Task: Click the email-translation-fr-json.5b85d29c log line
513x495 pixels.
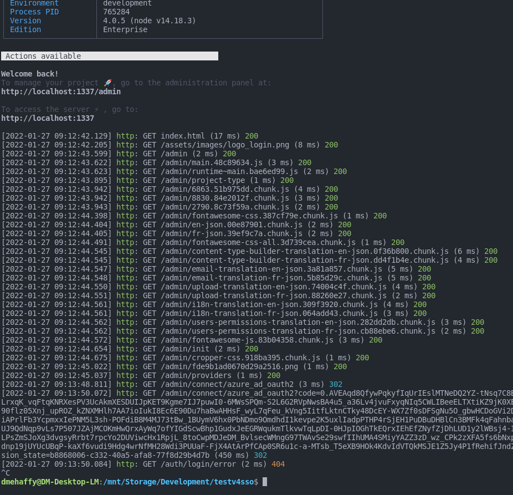Action: pyautogui.click(x=216, y=278)
